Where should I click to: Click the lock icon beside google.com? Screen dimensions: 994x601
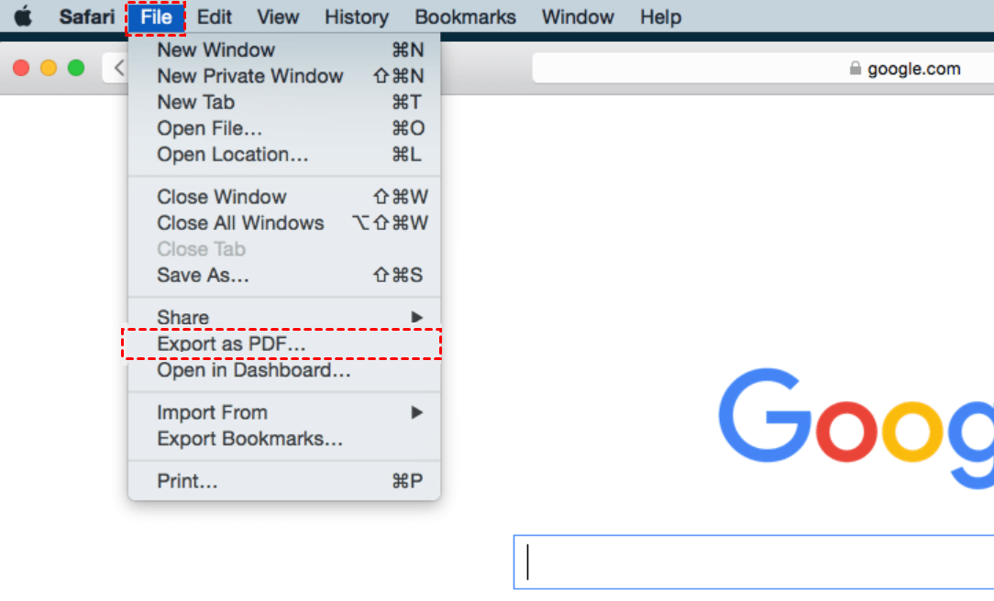pos(856,69)
